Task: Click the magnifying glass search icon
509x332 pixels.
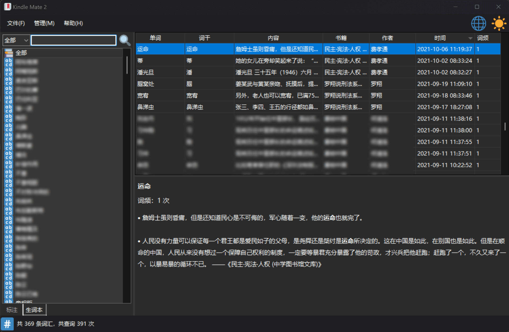Action: 125,40
